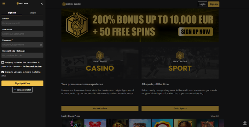Open the support chat icon
The width and height of the screenshot is (249, 127).
(245, 123)
